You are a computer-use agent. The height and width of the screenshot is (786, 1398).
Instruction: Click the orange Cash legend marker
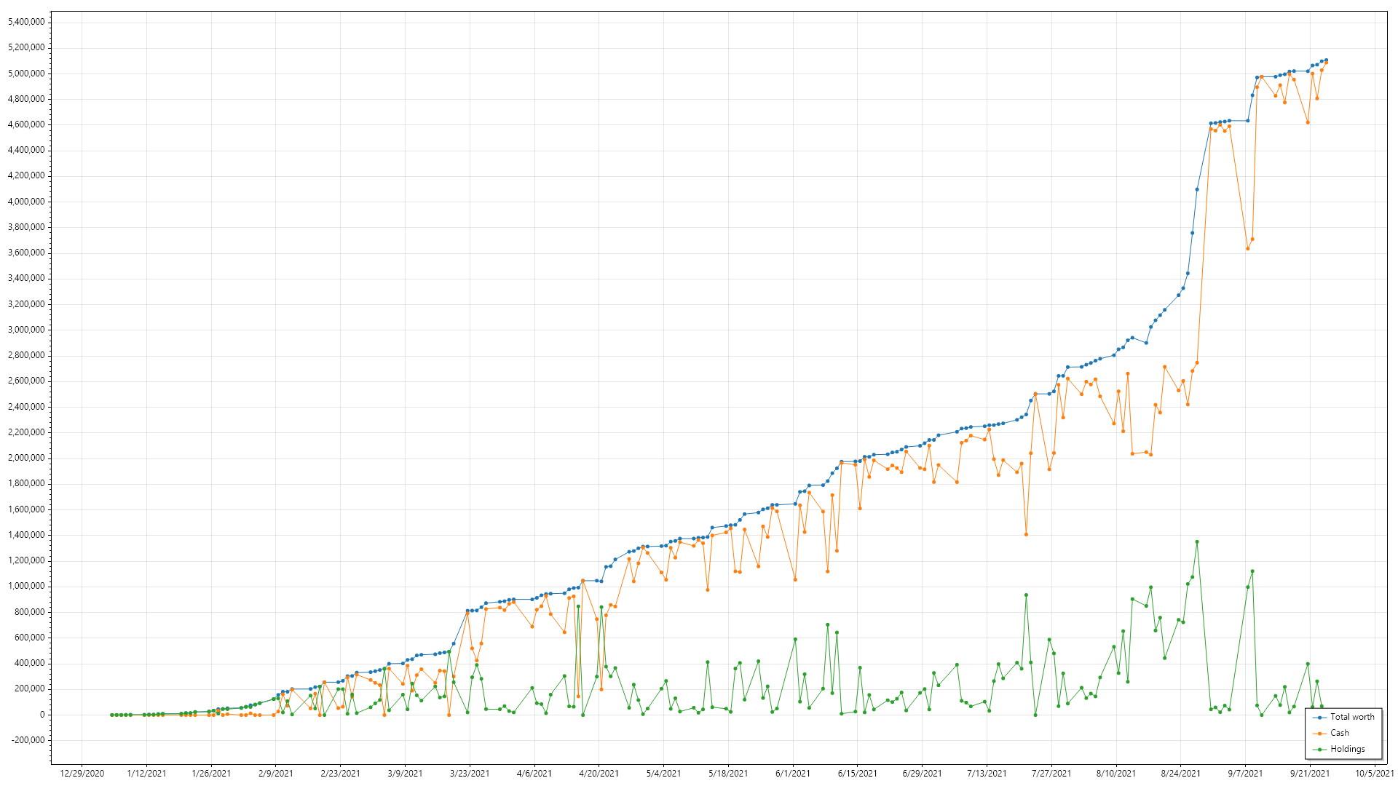pyautogui.click(x=1319, y=734)
